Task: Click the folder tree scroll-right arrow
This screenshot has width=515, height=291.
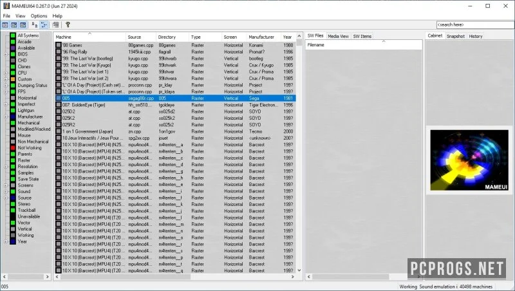Action: (x=47, y=277)
